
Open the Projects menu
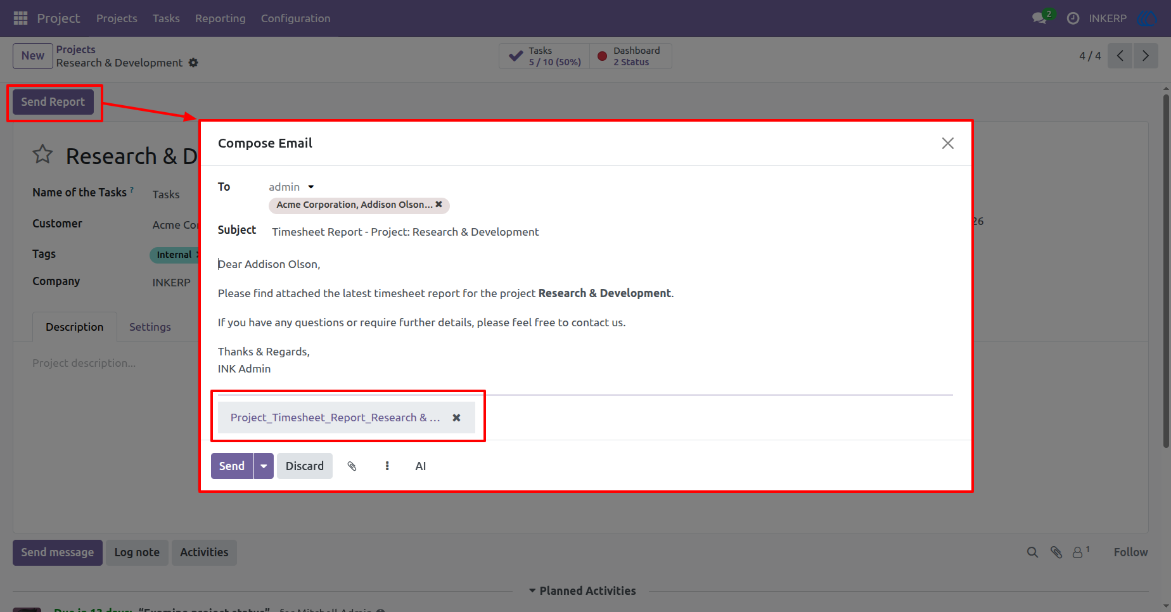coord(117,18)
